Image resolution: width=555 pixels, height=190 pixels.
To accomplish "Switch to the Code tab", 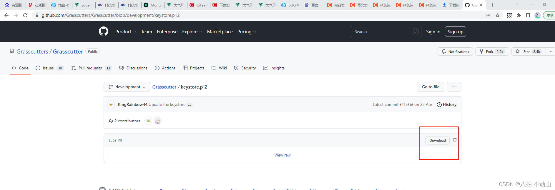I will coord(20,68).
